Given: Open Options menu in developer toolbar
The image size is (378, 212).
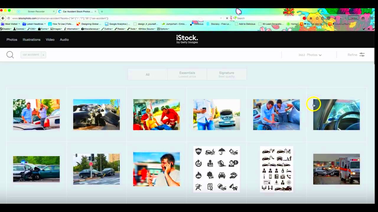Looking at the screenshot, I should [163, 29].
